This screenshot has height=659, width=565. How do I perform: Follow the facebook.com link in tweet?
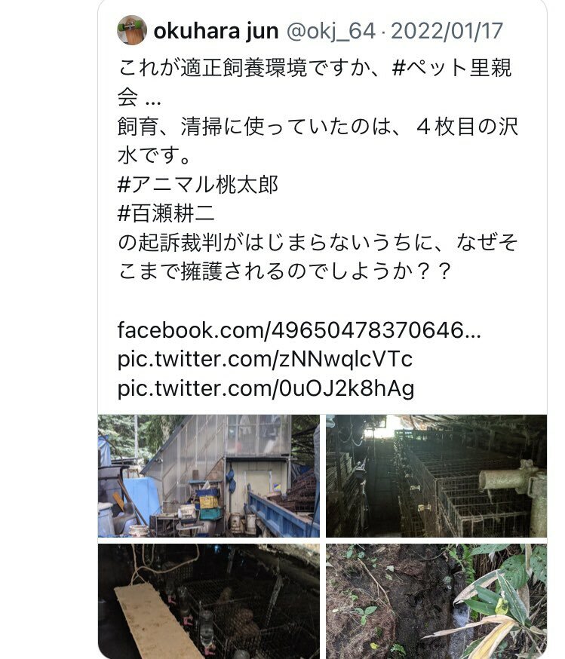point(299,330)
